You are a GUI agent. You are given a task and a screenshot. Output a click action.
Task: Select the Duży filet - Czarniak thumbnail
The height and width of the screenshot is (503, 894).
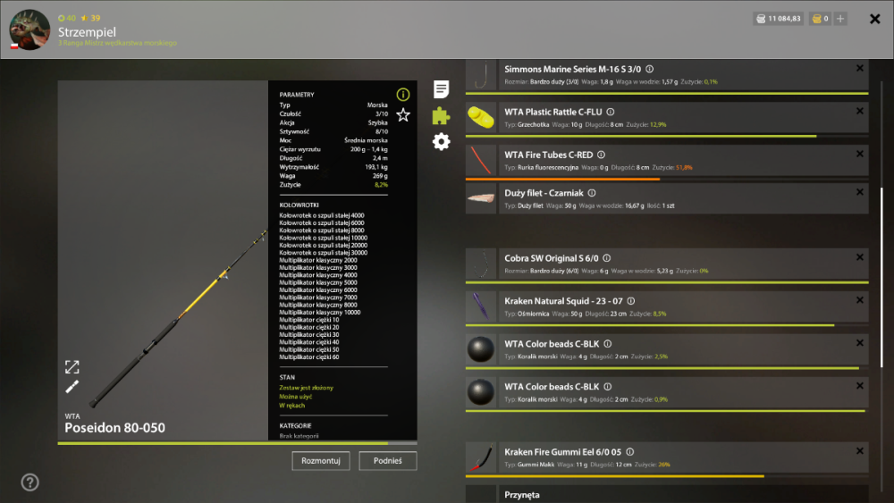pyautogui.click(x=481, y=198)
